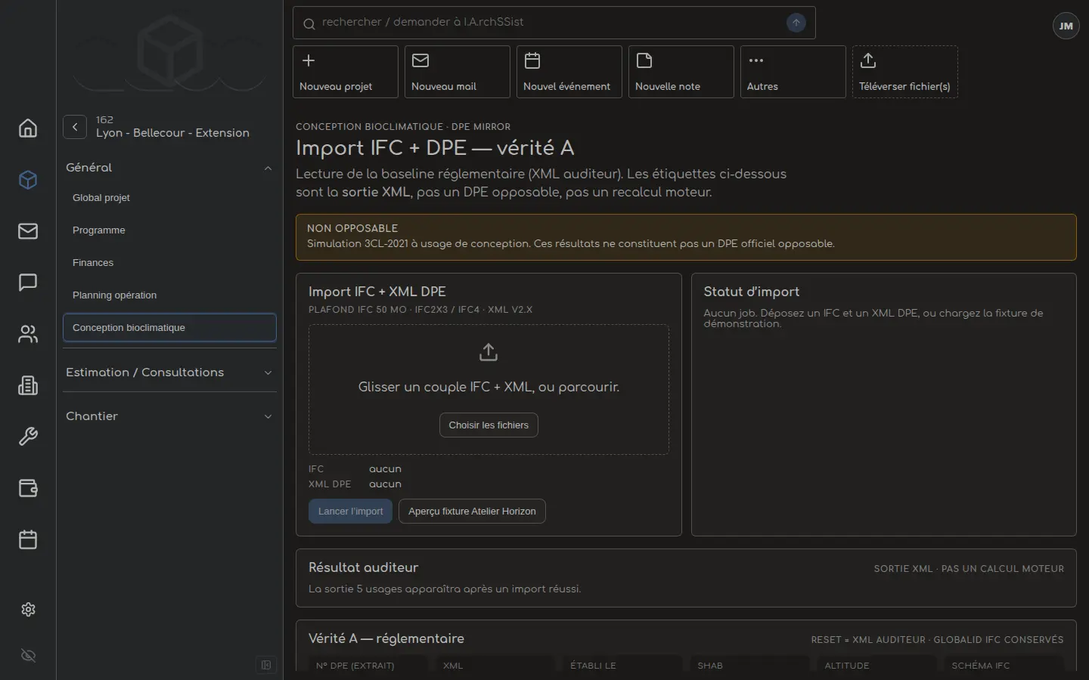Click 'Vérité A — réglementaire' heading
This screenshot has height=680, width=1089.
(386, 638)
